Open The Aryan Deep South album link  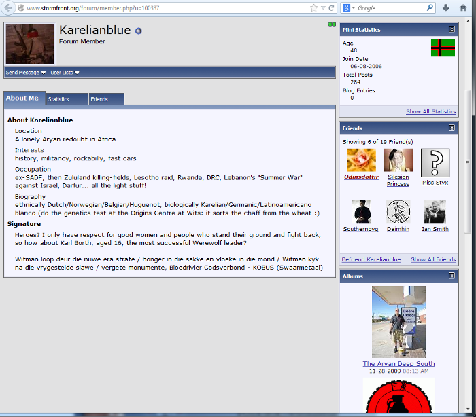click(398, 363)
